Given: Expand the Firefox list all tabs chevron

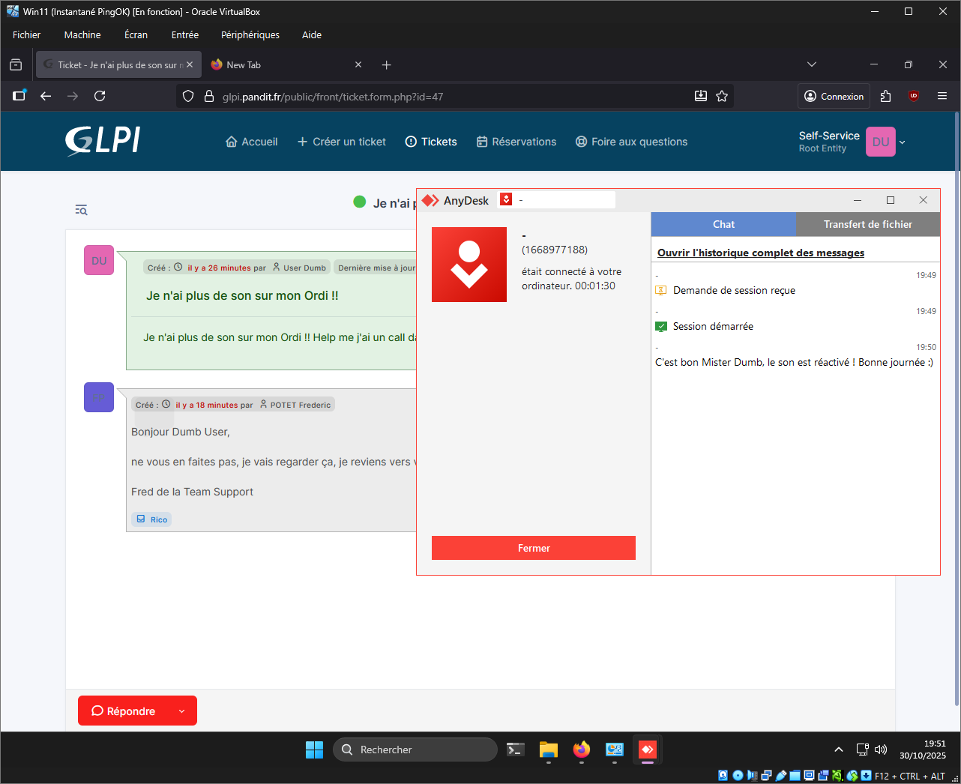Looking at the screenshot, I should pos(811,64).
